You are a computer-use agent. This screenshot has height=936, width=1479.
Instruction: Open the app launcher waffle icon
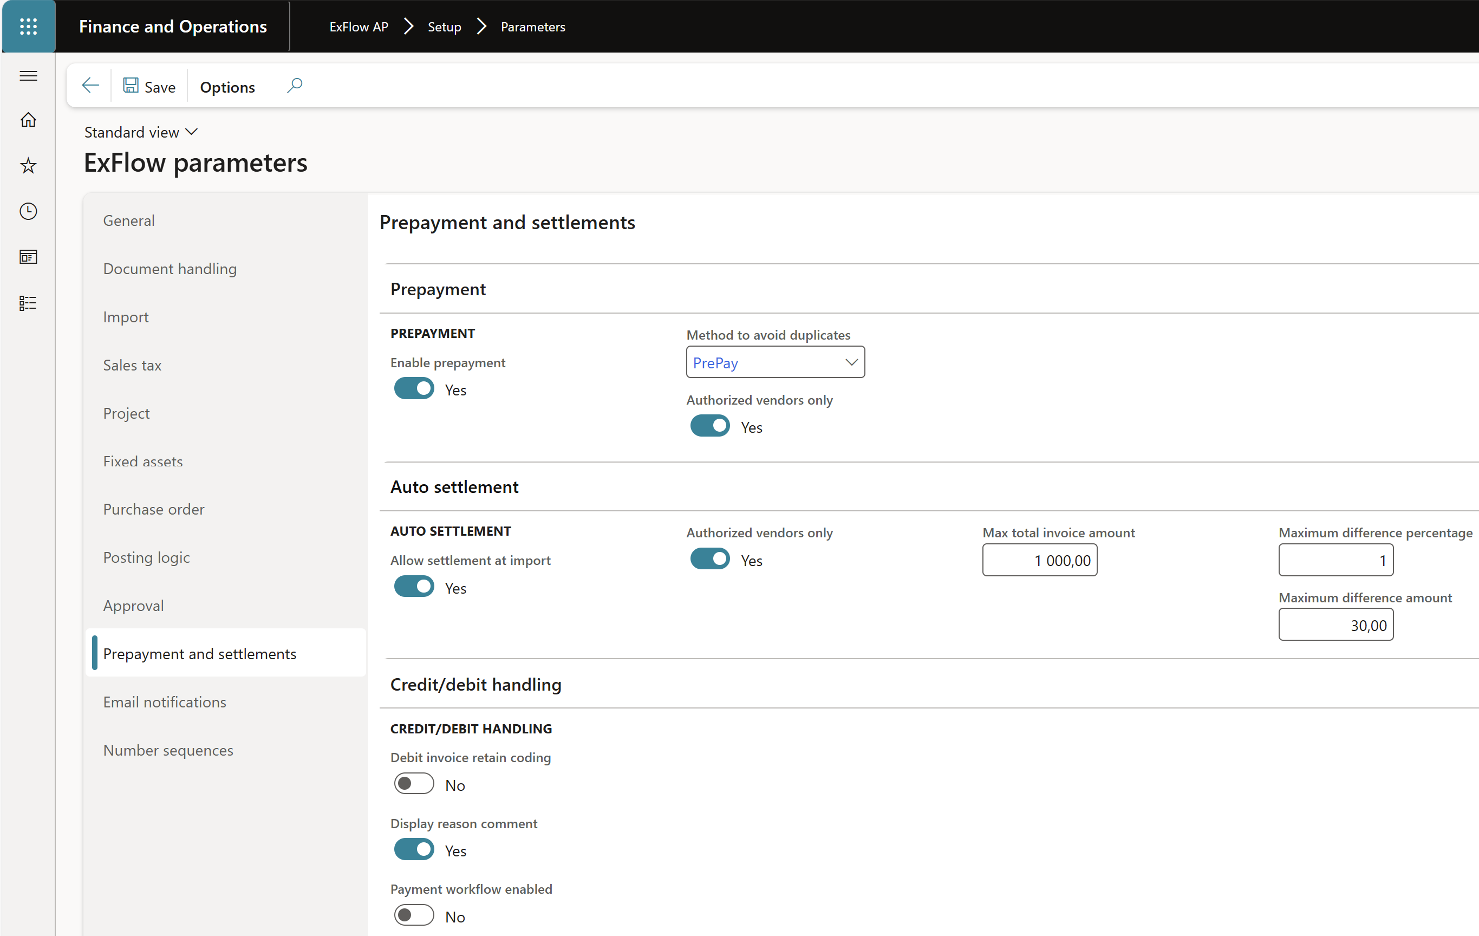(x=28, y=27)
